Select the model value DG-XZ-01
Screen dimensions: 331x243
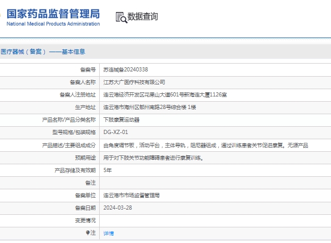point(116,132)
